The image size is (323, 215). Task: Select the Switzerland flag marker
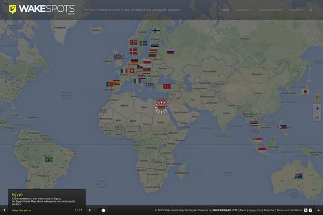[132, 71]
